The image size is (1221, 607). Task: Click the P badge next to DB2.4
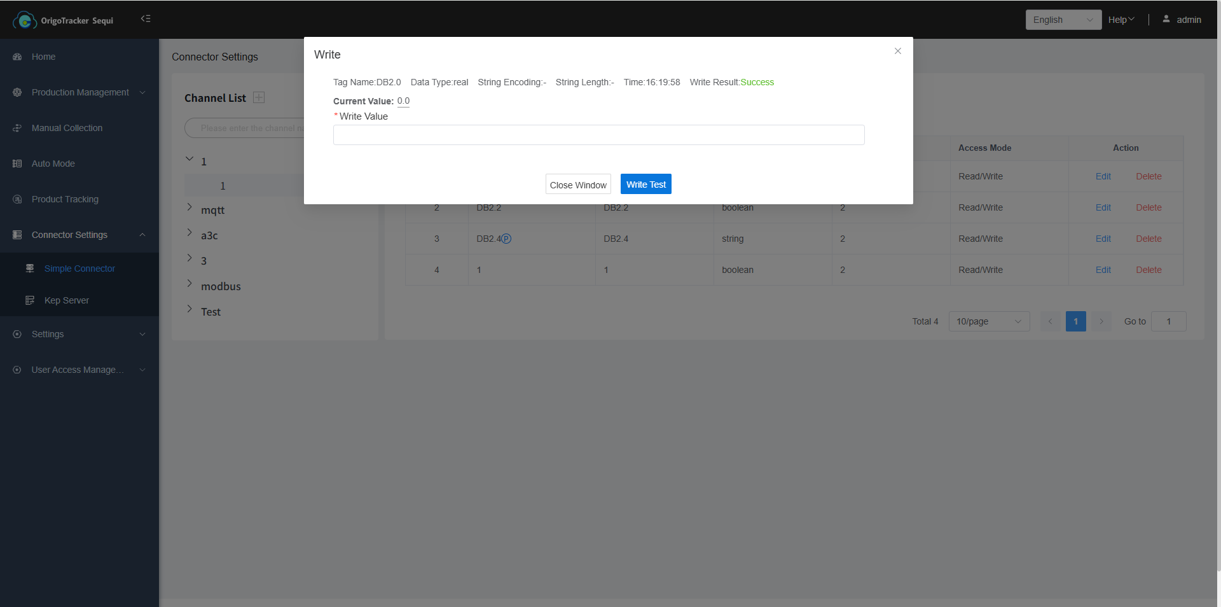506,239
